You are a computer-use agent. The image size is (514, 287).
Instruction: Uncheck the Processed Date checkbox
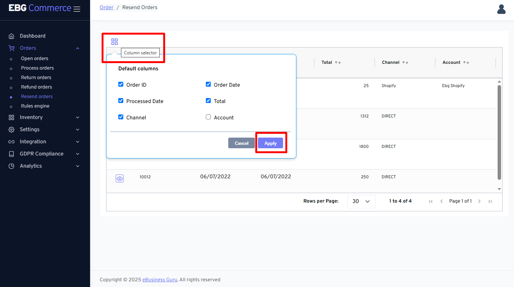[x=121, y=101]
